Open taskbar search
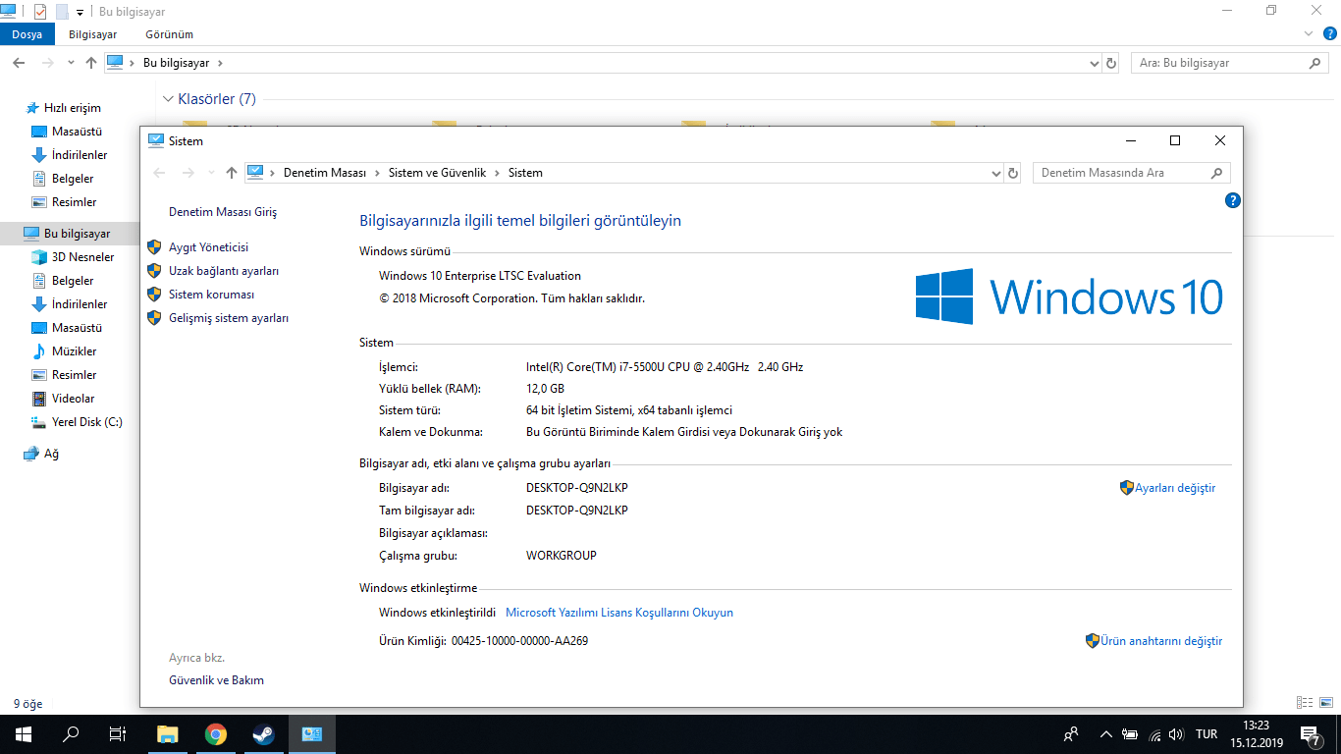Image resolution: width=1341 pixels, height=754 pixels. [71, 734]
